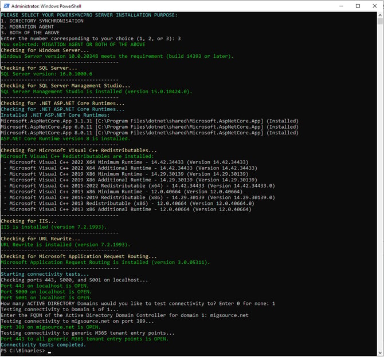Click 'Visual C++ 2022 X64 Additional Runtime' line
The width and height of the screenshot is (384, 357).
(x=131, y=168)
